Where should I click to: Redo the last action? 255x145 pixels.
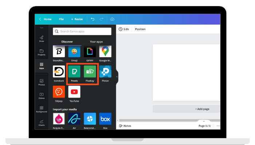(x=102, y=19)
